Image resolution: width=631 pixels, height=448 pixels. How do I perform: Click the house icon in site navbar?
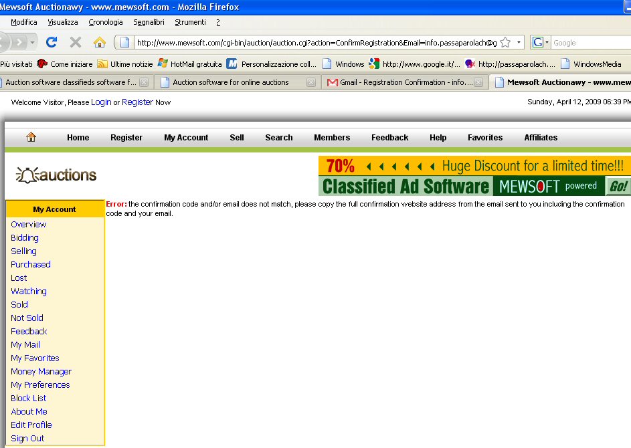(x=31, y=137)
